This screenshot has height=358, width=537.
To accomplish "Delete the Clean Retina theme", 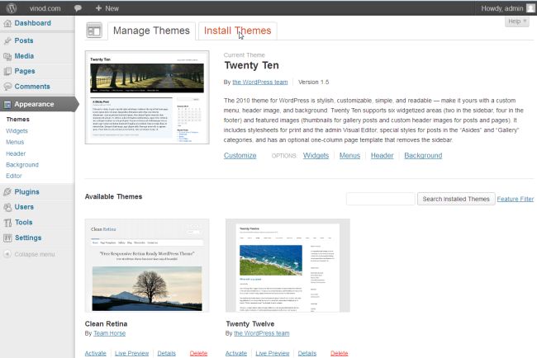I will (x=198, y=353).
